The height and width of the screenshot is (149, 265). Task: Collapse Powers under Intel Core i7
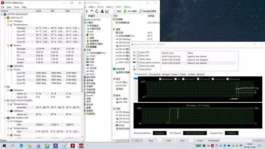tap(8, 45)
